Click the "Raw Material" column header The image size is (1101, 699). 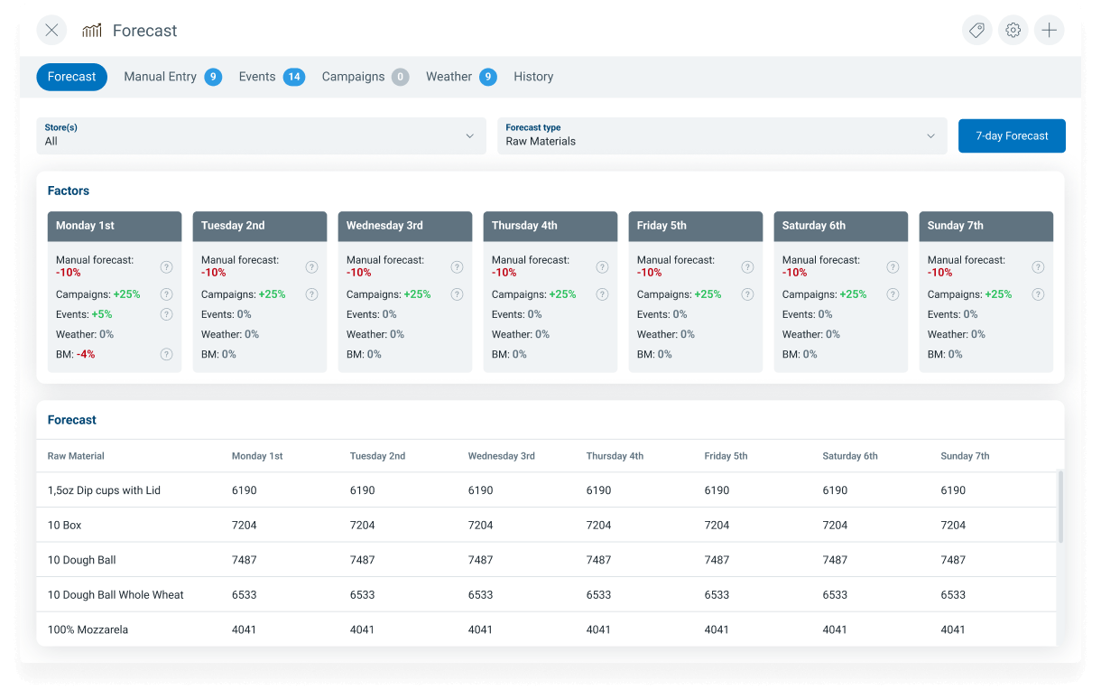pos(76,456)
